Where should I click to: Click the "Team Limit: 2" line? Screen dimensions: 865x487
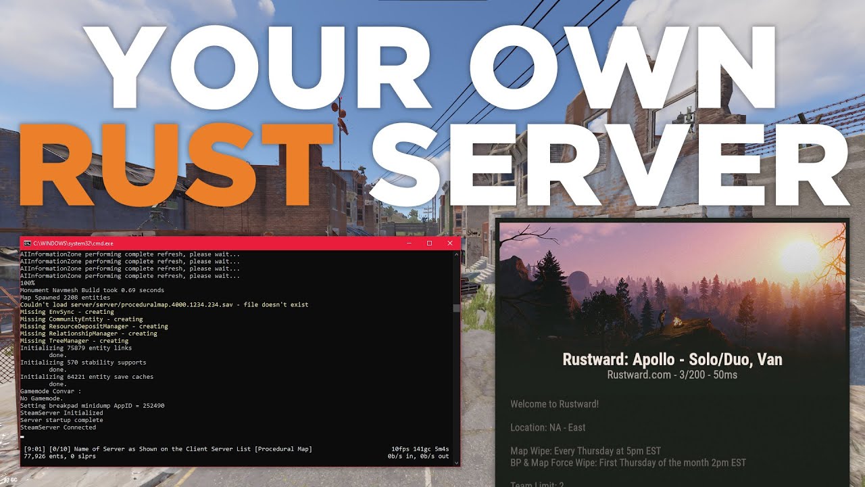coord(537,483)
